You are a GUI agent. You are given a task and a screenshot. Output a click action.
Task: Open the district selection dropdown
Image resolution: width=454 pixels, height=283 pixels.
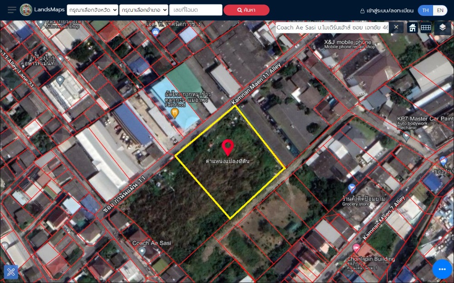[x=143, y=10]
